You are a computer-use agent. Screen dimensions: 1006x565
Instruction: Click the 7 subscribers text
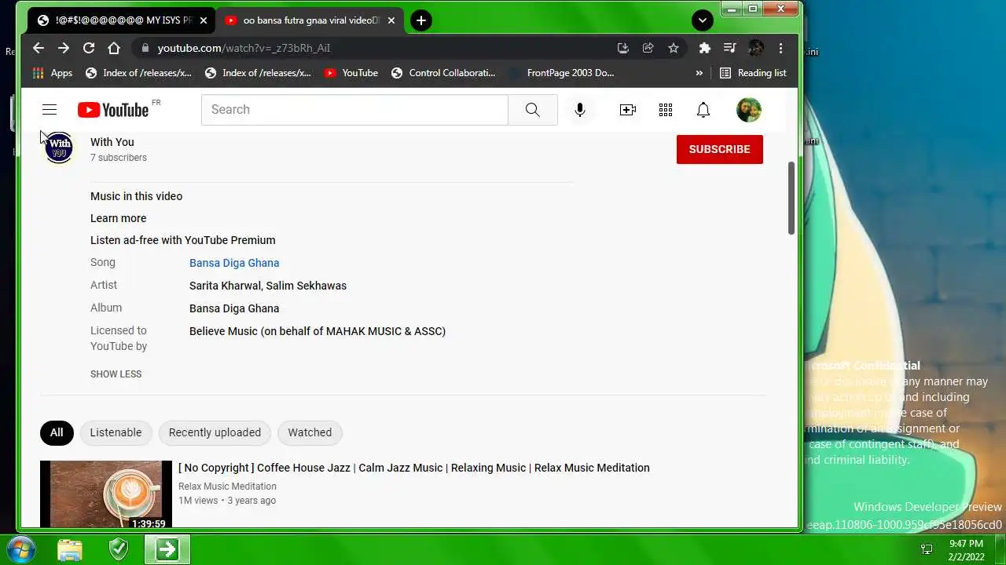119,158
